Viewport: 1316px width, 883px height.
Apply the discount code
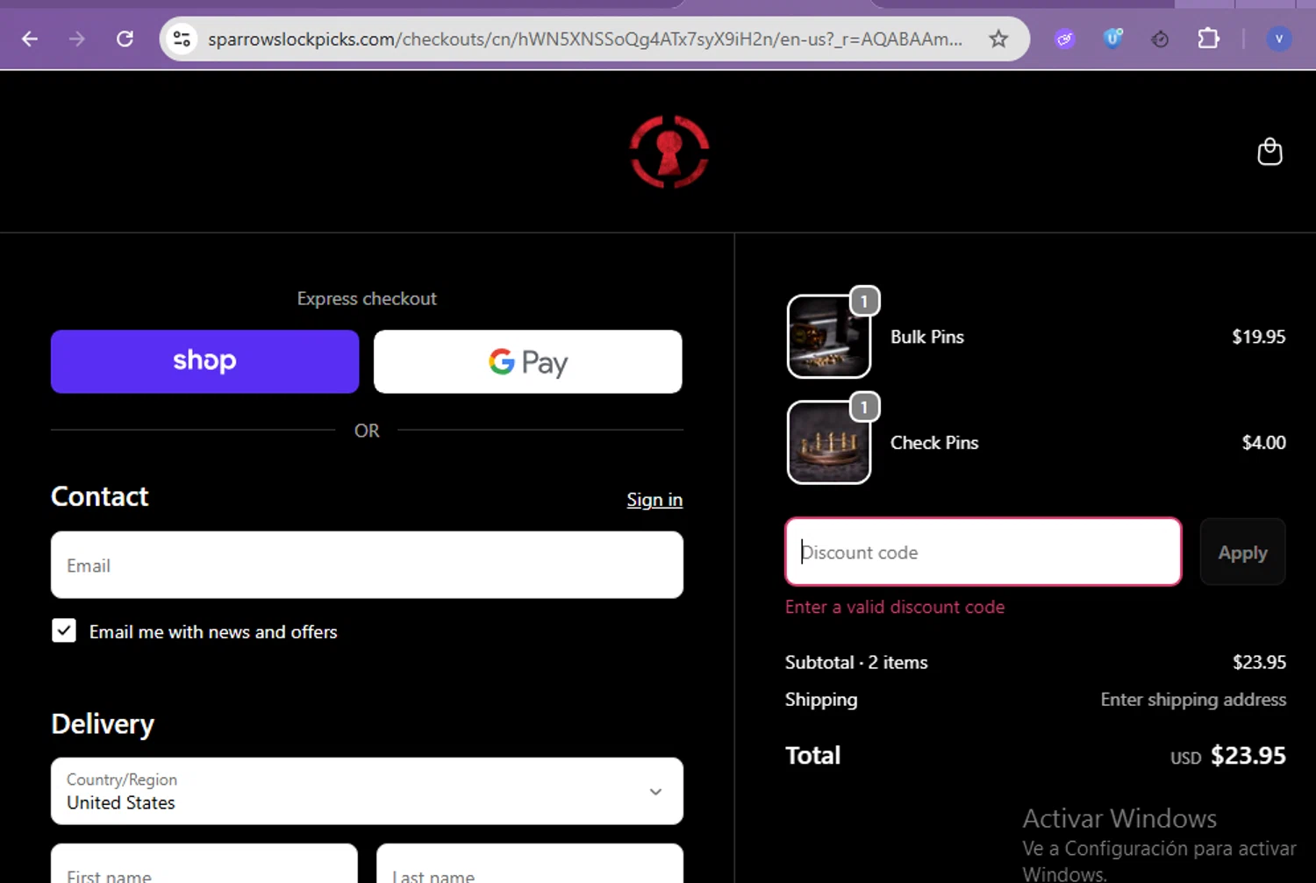tap(1242, 552)
